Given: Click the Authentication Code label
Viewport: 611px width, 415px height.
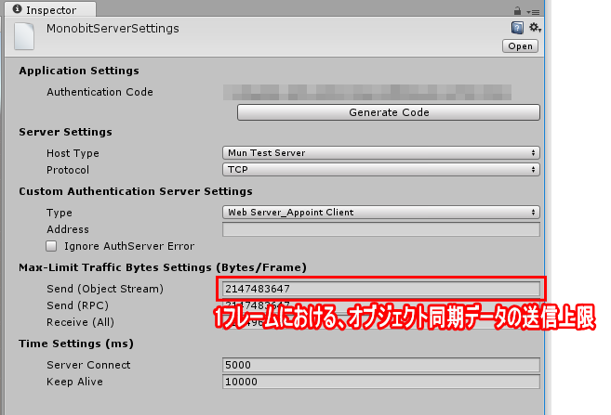Looking at the screenshot, I should [x=100, y=92].
